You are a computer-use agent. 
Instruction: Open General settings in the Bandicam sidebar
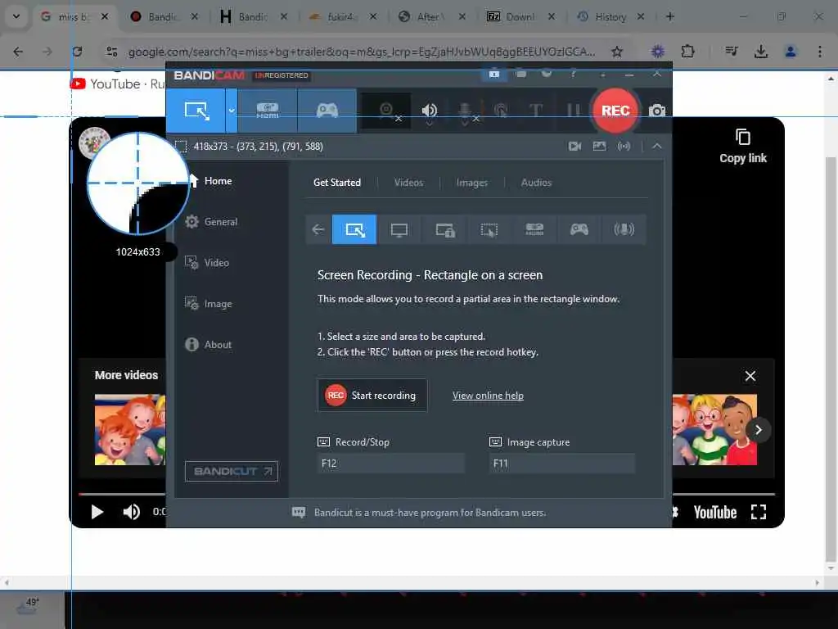point(212,221)
